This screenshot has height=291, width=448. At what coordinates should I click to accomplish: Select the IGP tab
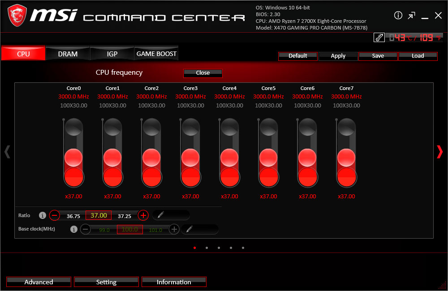[112, 54]
